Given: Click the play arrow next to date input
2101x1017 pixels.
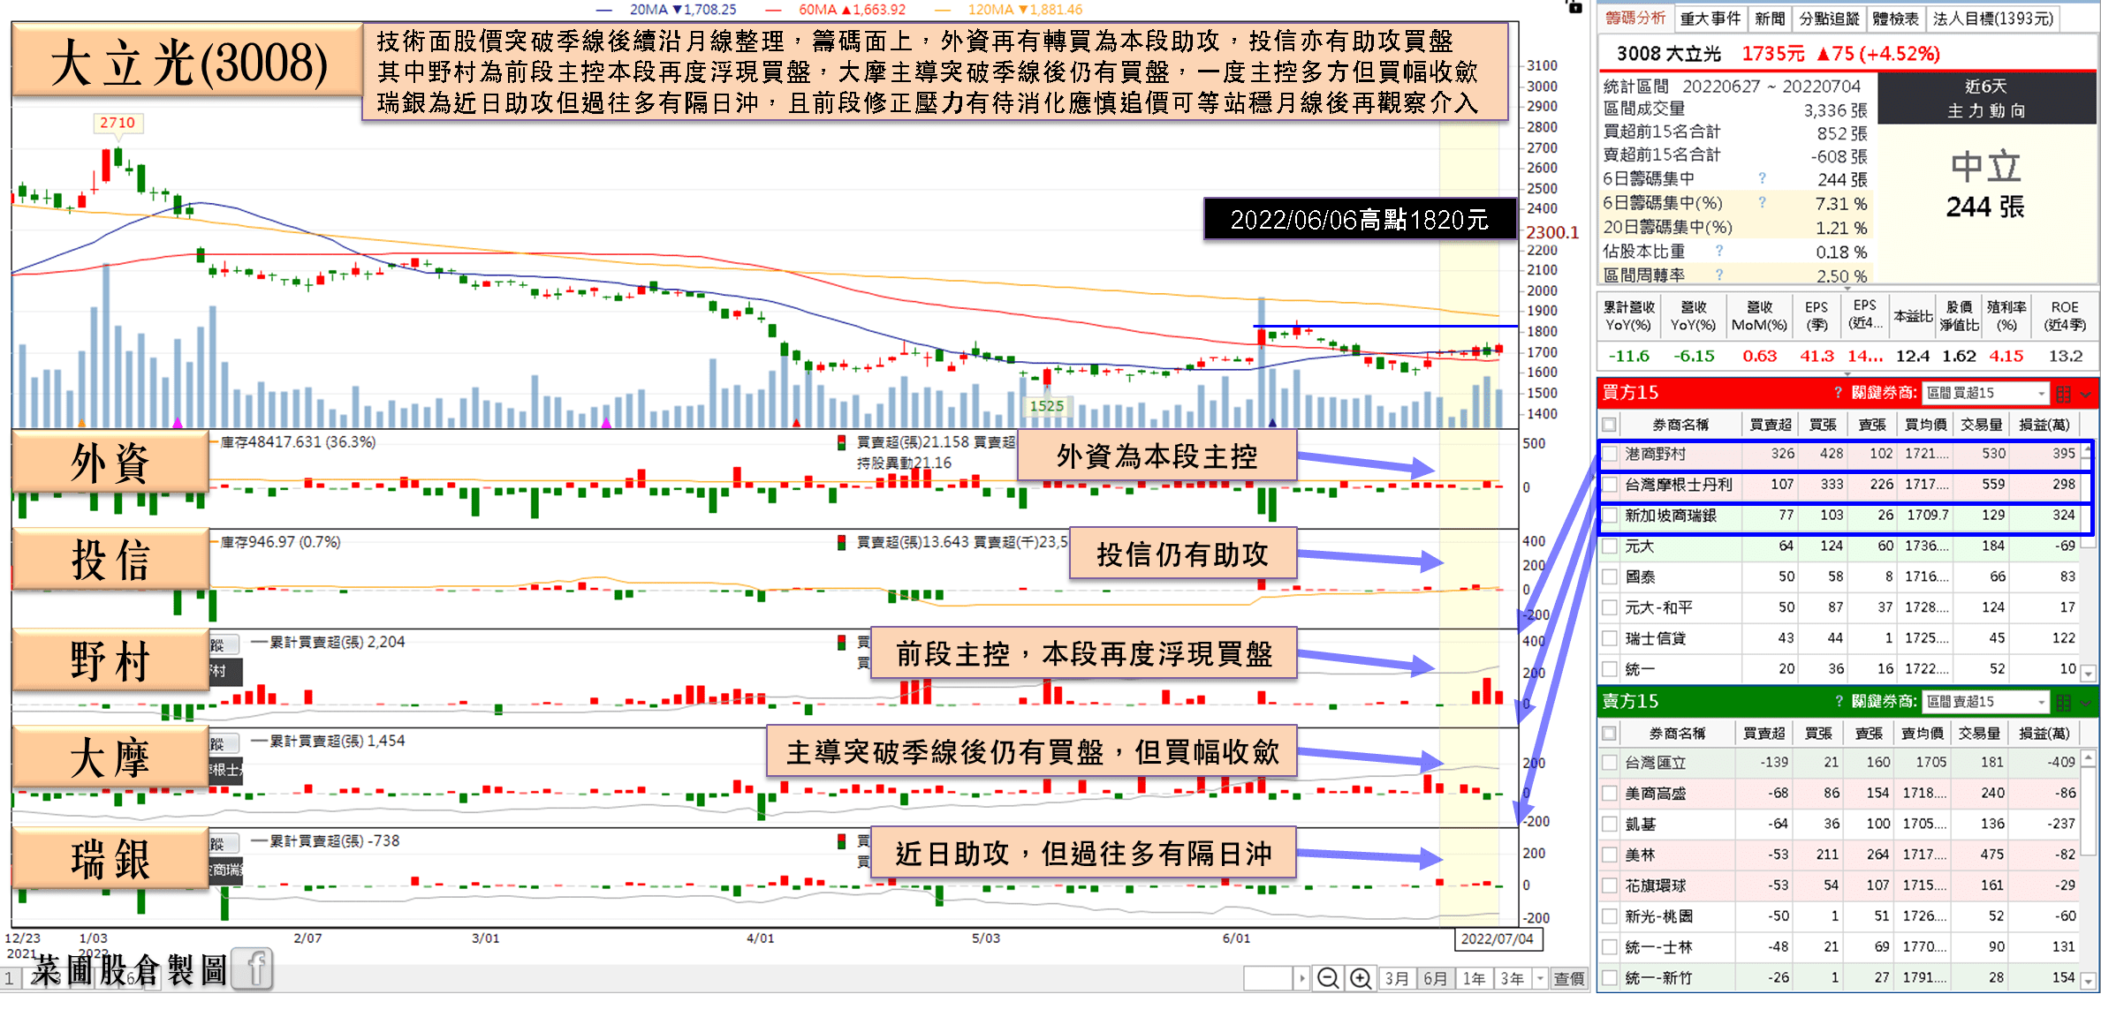Looking at the screenshot, I should [1301, 978].
